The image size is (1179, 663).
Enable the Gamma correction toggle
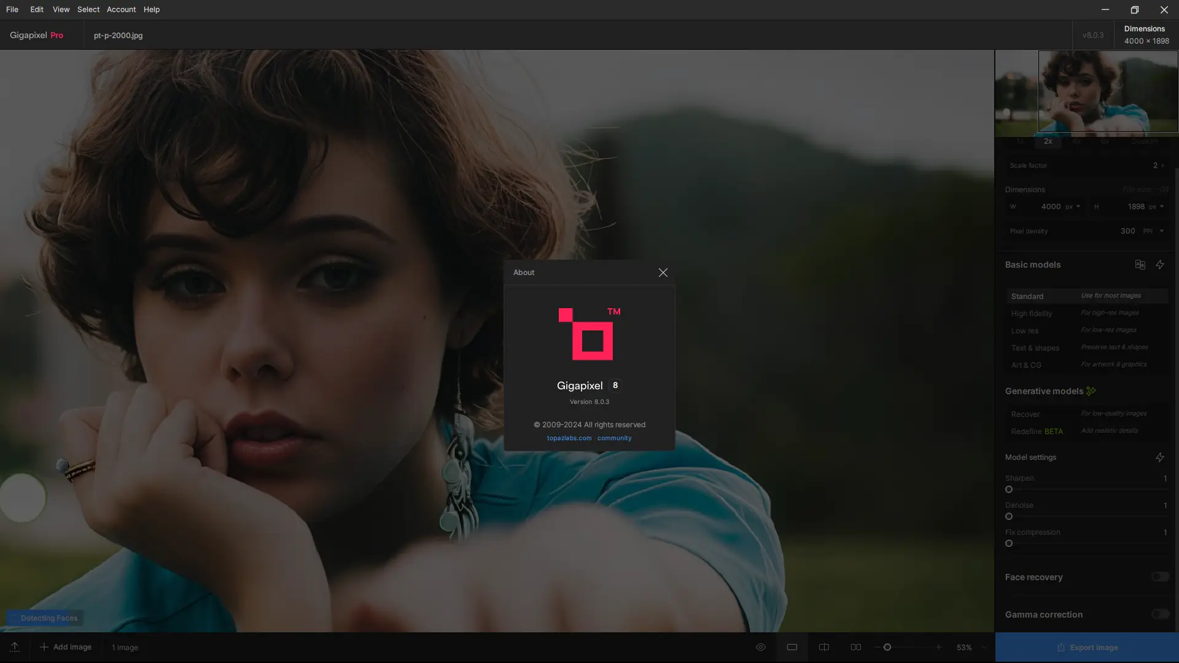(x=1160, y=614)
